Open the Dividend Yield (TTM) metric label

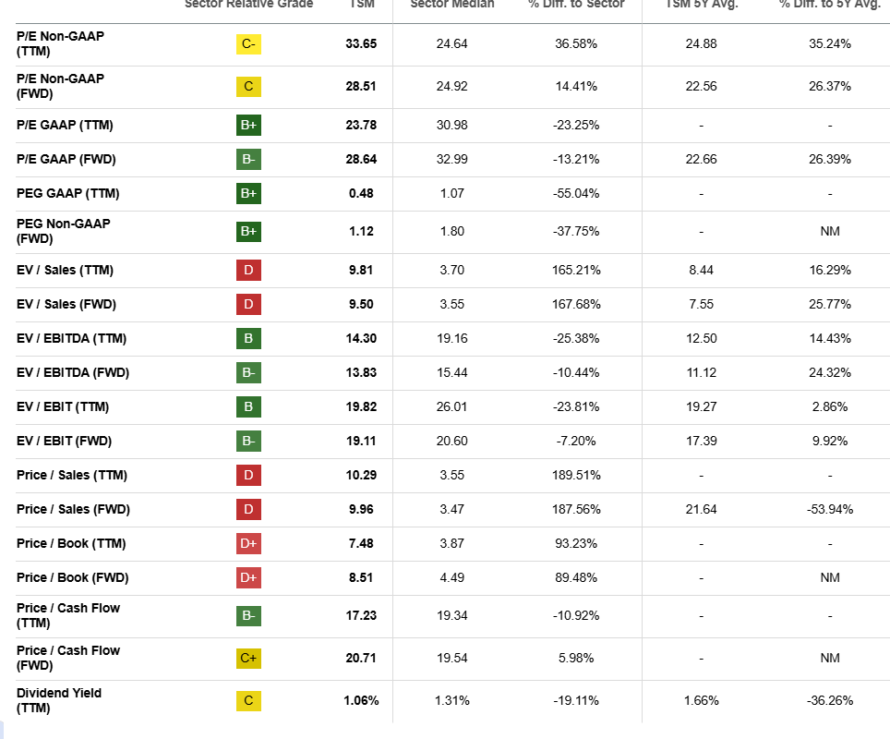(x=59, y=700)
